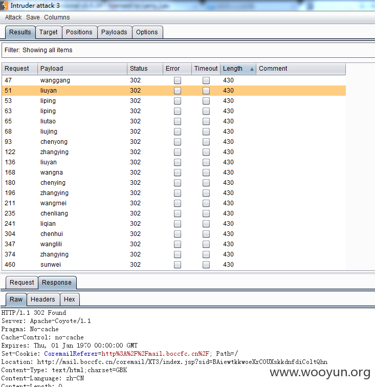Image resolution: width=375 pixels, height=387 pixels.
Task: Toggle Error checkbox for request 65 liutao
Action: point(178,121)
